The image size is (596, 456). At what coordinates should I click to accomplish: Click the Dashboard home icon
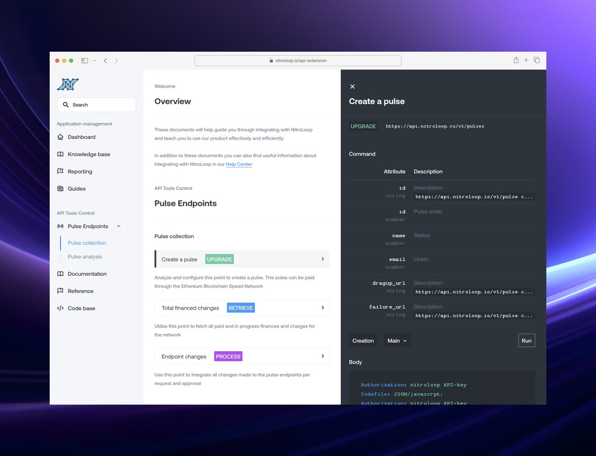tap(60, 137)
